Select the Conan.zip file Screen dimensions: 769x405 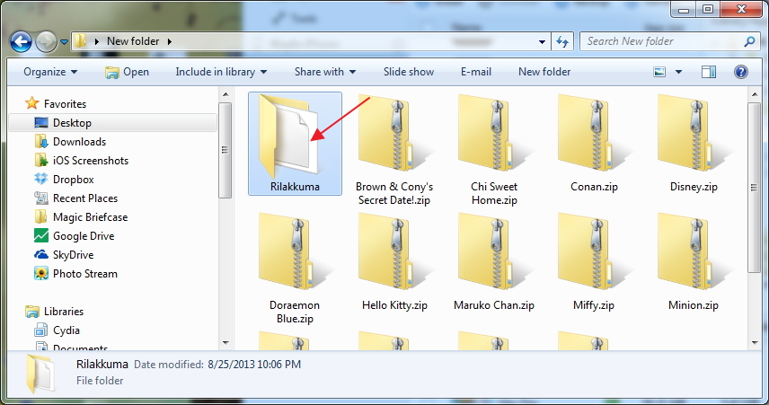[x=594, y=144]
